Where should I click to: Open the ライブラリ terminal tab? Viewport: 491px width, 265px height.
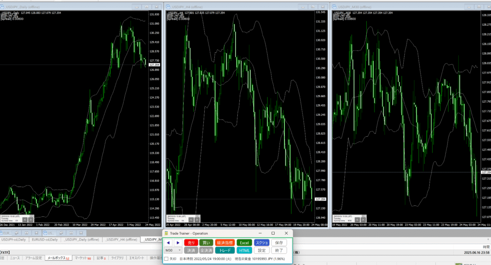117,258
